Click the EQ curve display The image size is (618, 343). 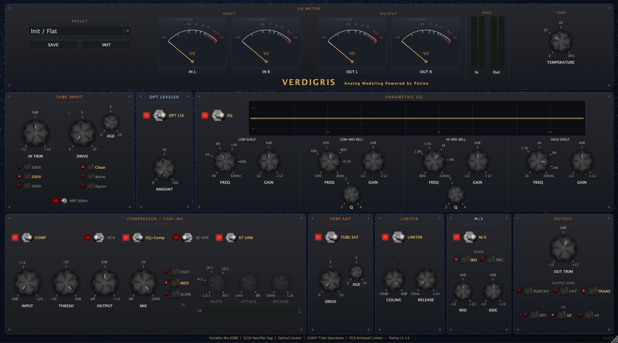(x=417, y=118)
